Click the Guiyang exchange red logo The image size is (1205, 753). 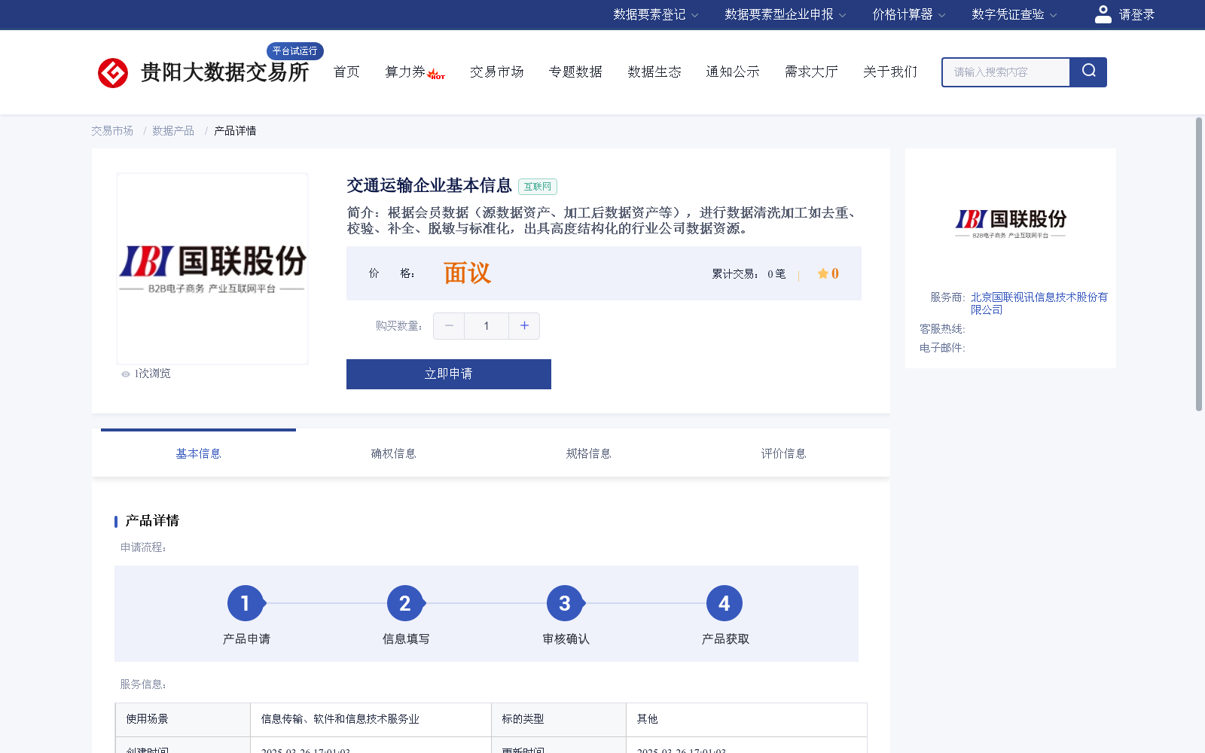(113, 72)
